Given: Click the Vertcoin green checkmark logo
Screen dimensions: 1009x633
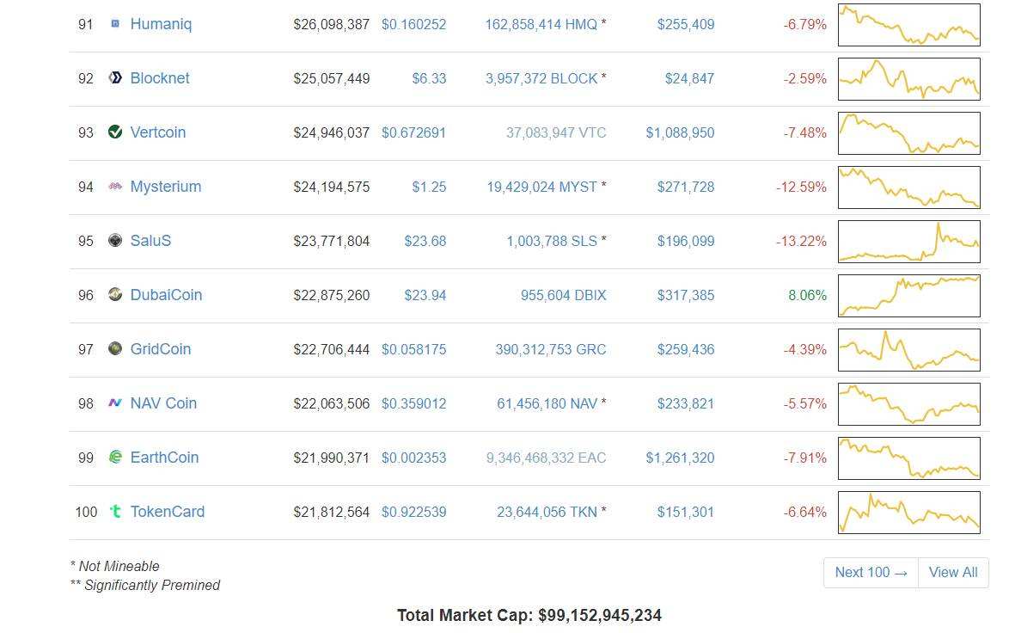Looking at the screenshot, I should coord(115,132).
